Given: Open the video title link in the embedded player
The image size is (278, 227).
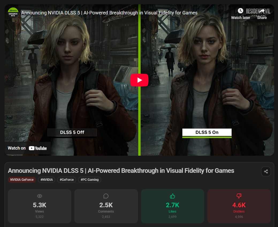Looking at the screenshot, I should click(x=109, y=13).
